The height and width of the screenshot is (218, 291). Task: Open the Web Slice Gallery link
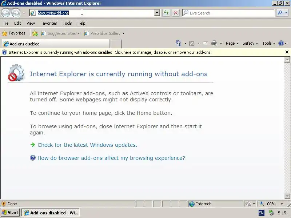tap(103, 33)
